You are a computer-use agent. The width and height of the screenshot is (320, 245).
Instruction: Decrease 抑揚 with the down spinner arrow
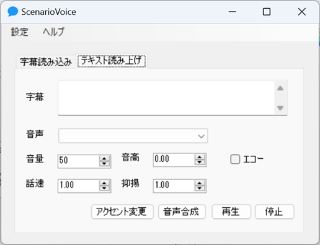click(200, 189)
